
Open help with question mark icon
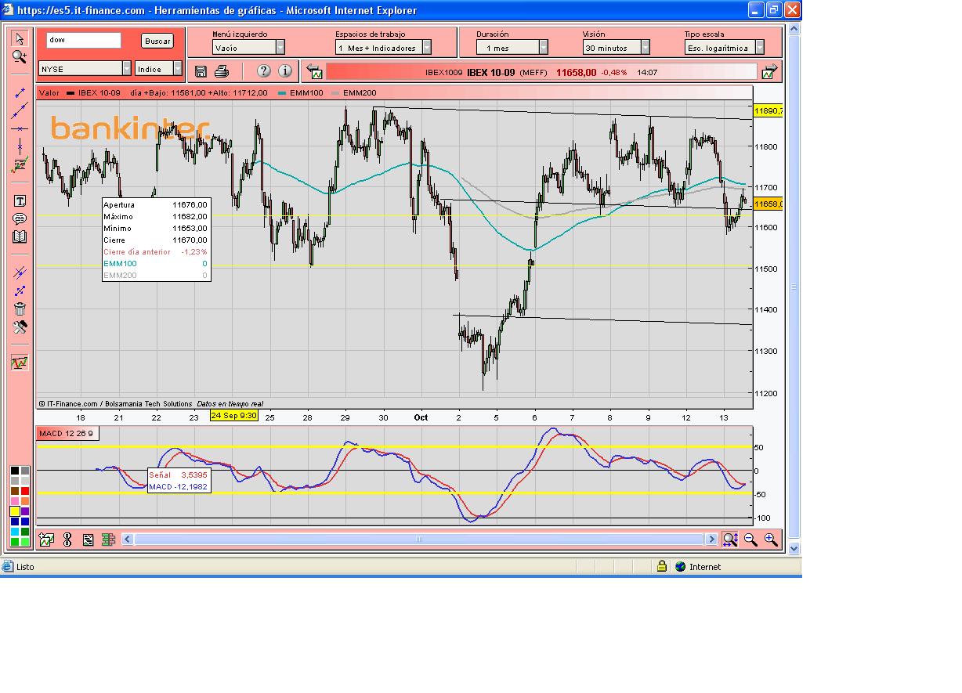tap(264, 71)
